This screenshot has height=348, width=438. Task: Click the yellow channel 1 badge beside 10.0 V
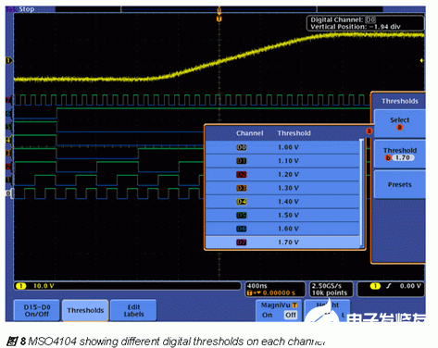coord(20,286)
